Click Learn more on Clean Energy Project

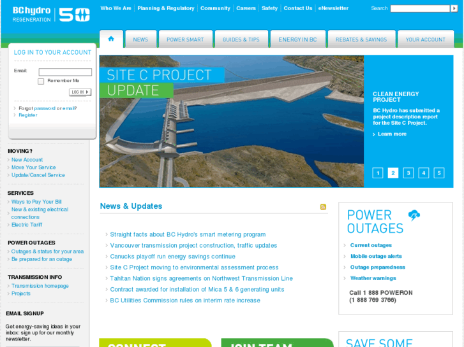392,134
